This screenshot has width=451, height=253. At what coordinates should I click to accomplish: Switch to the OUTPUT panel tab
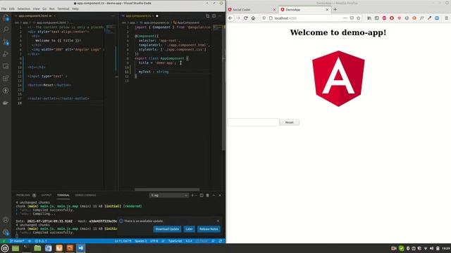coord(47,195)
